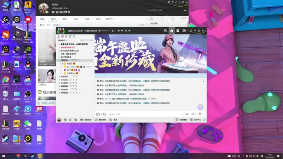Click the clock in system tray

(x=270, y=156)
